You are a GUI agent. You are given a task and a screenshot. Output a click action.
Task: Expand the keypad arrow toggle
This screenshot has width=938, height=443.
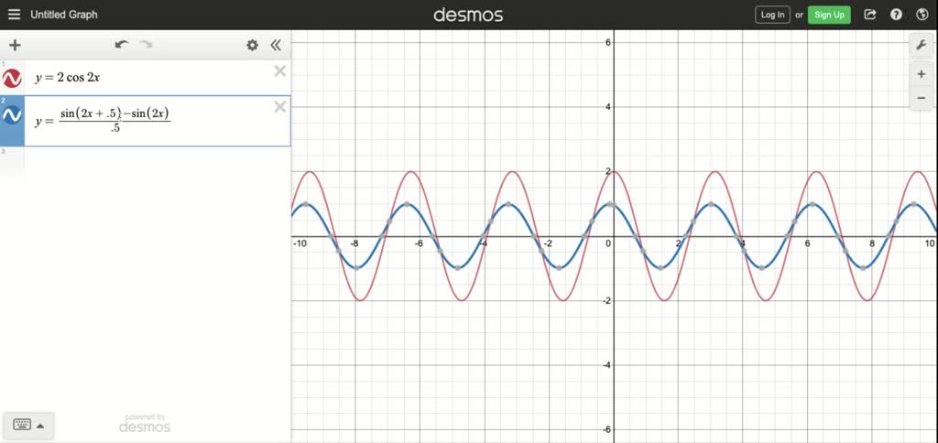pos(40,426)
